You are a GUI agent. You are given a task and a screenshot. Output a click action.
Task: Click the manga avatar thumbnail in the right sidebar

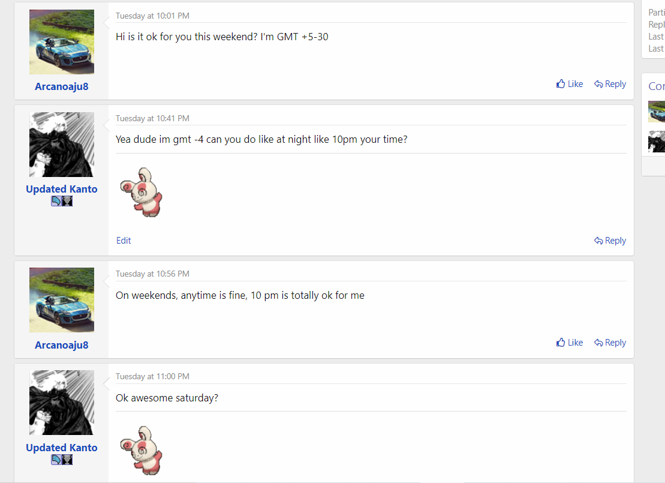click(x=657, y=142)
